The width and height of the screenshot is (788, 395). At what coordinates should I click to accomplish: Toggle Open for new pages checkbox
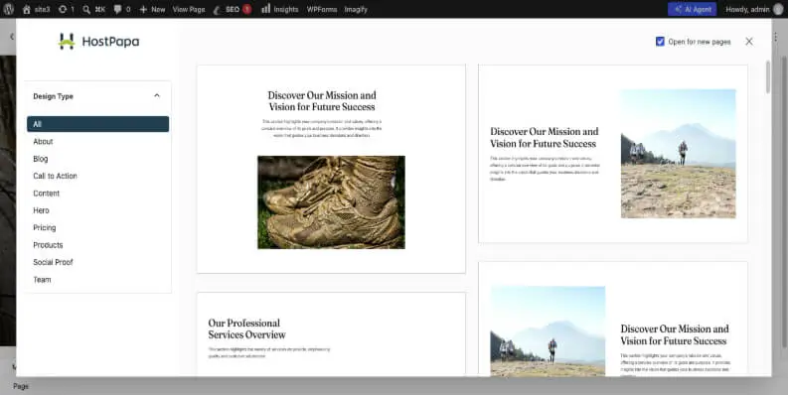(x=660, y=42)
